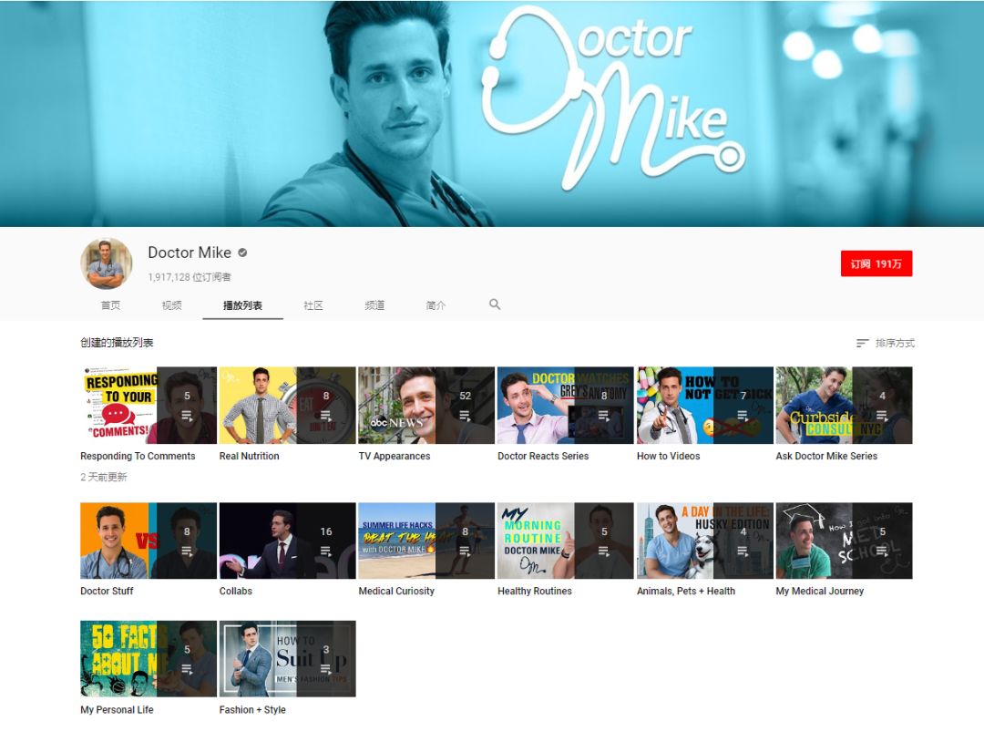Click the playlist queue icon on Collabs thumbnail

click(x=326, y=552)
